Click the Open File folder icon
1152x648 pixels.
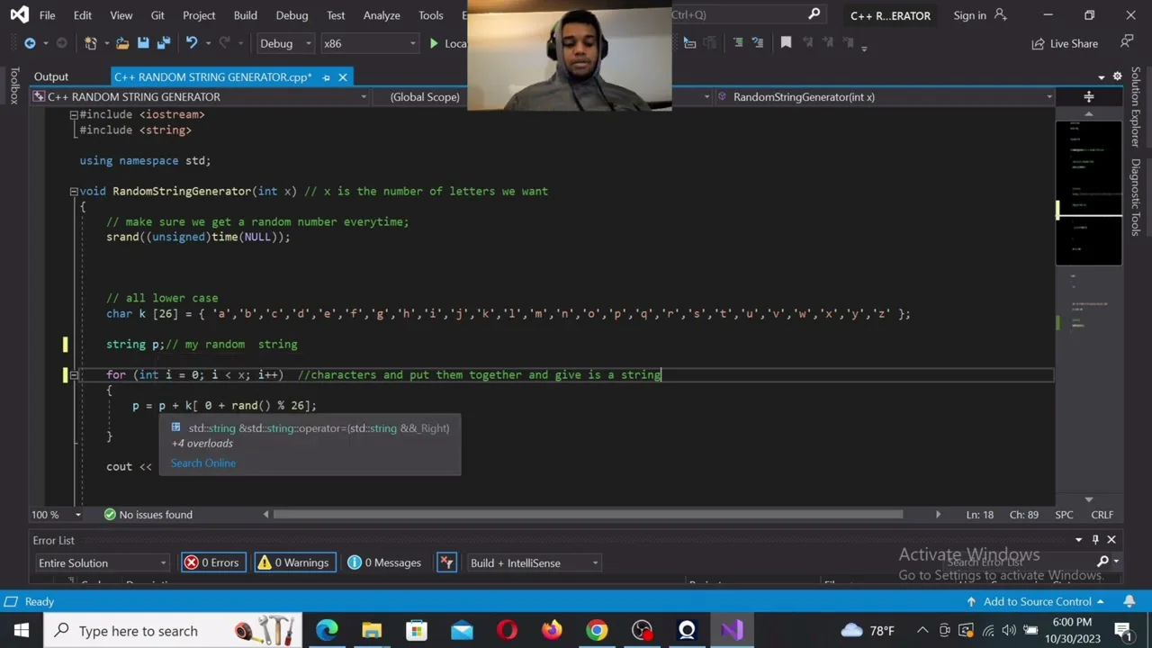[122, 43]
